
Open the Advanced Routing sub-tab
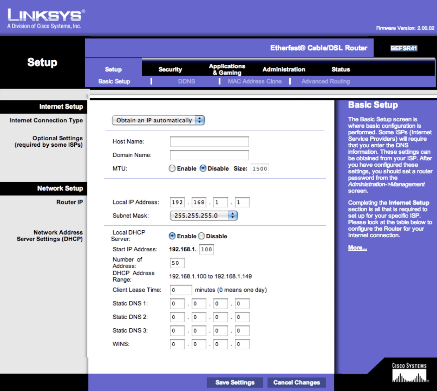[x=326, y=81]
